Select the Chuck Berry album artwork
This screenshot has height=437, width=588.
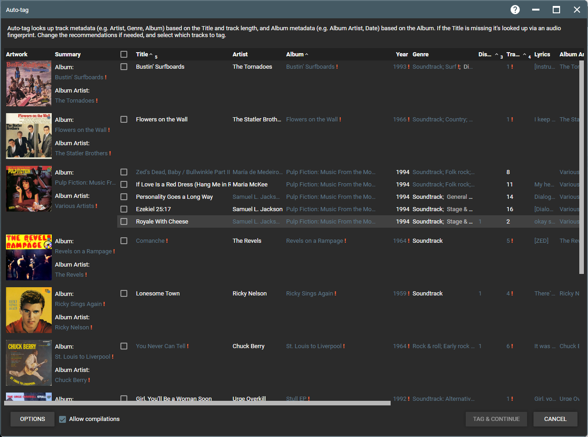(28, 363)
